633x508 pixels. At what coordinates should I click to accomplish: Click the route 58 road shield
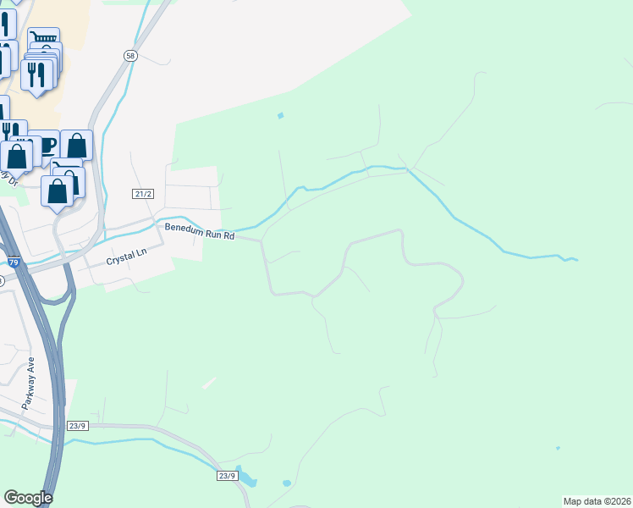click(130, 56)
